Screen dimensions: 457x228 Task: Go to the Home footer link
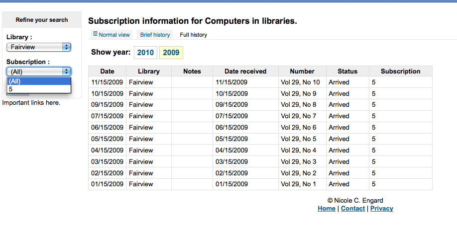click(x=327, y=209)
